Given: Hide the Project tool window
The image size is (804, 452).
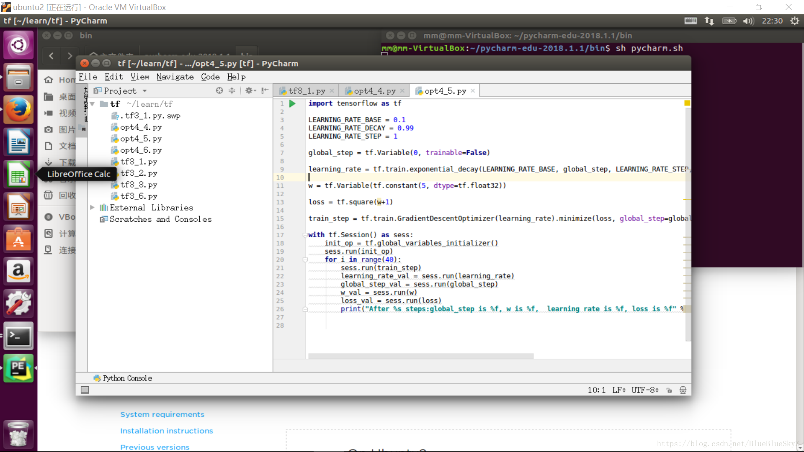Looking at the screenshot, I should tap(265, 90).
